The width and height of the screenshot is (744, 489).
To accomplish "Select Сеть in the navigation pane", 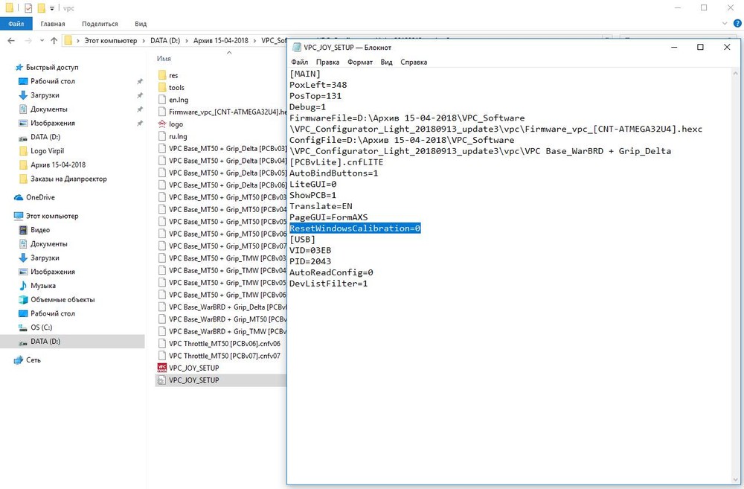I will coord(33,360).
